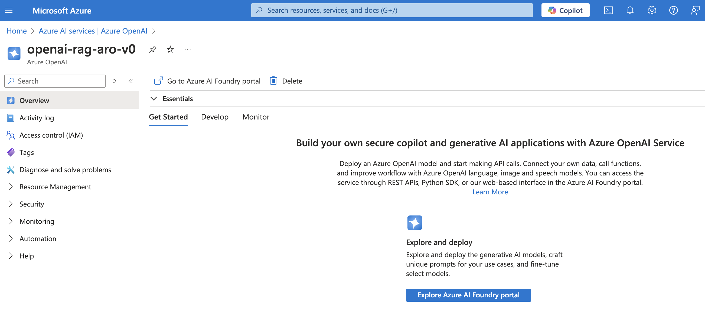The width and height of the screenshot is (705, 319).
Task: Open the Learn More link
Action: point(490,192)
